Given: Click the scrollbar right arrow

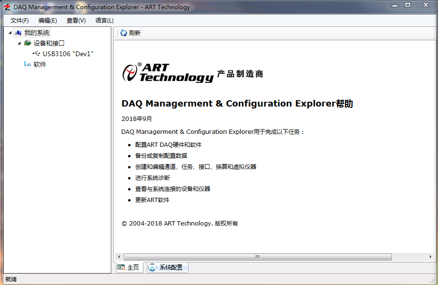Looking at the screenshot, I should click(x=430, y=257).
